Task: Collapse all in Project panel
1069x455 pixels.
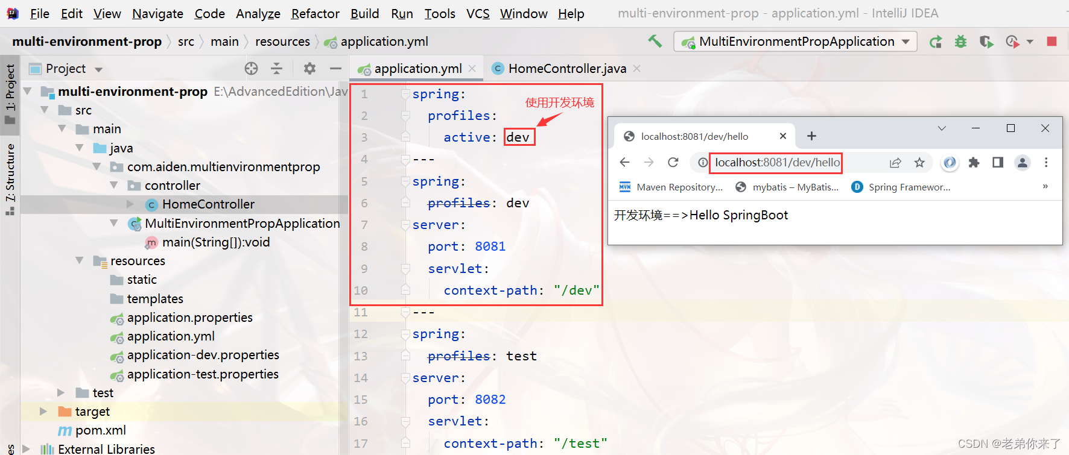Action: tap(277, 69)
